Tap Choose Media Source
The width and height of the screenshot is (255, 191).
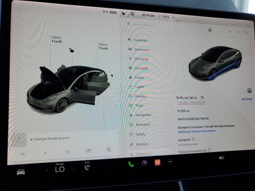52,138
